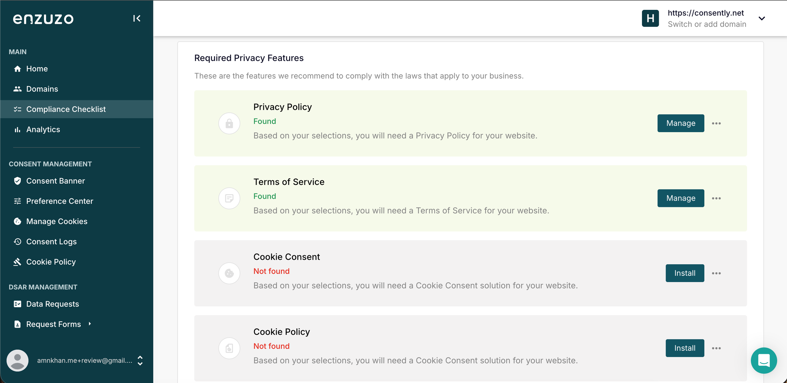Click the Preference Center sliders icon

click(17, 201)
